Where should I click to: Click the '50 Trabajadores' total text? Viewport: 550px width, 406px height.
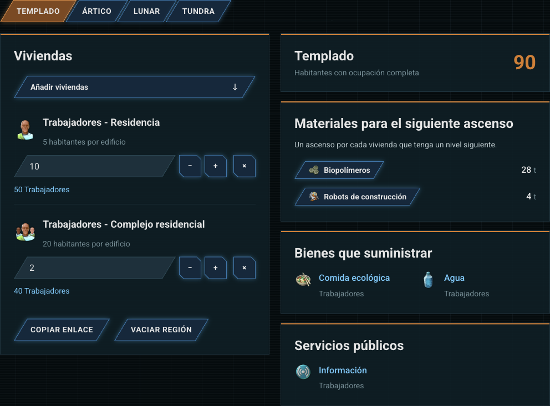[x=42, y=189]
